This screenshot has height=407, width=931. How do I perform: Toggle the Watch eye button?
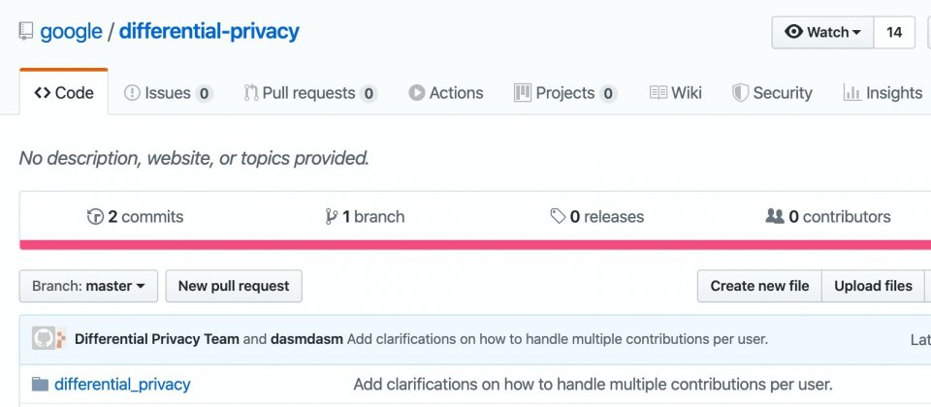coord(822,32)
